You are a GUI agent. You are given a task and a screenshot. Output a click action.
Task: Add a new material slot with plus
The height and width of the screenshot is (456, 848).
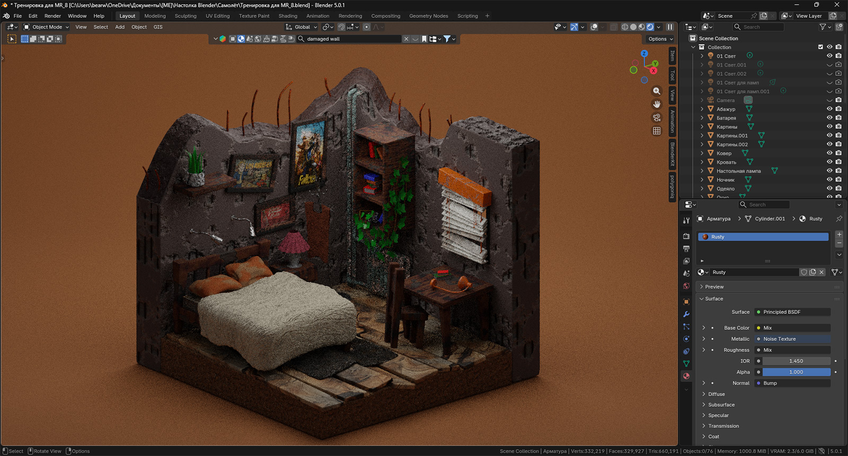pyautogui.click(x=839, y=234)
